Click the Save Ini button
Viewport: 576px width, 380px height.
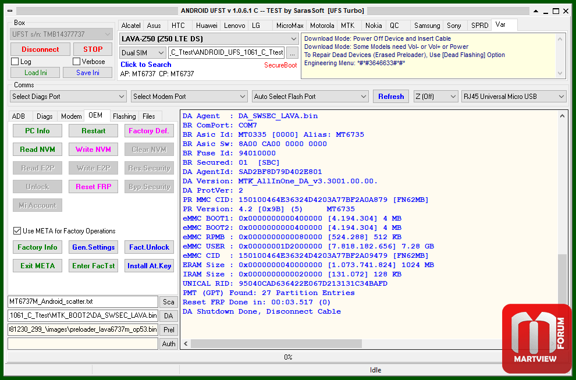point(87,73)
